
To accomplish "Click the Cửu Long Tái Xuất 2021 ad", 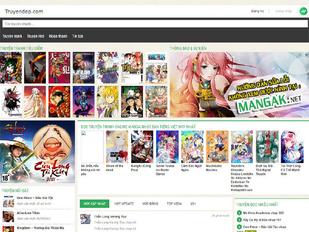I will pos(38,152).
